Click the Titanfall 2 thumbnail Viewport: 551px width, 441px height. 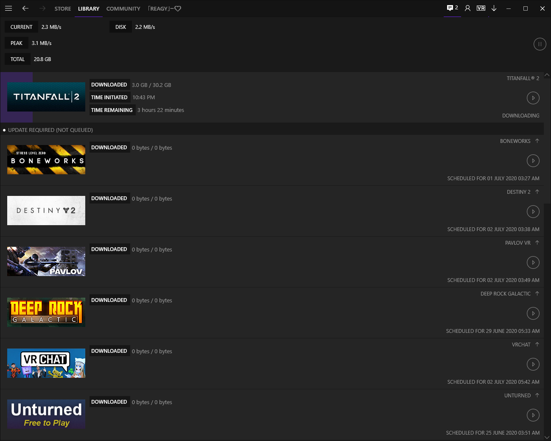(46, 97)
